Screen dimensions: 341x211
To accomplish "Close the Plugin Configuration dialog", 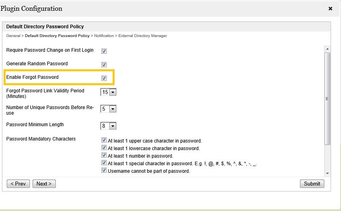I will pos(330,8).
